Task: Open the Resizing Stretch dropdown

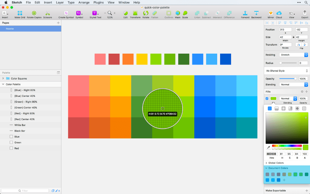Action: point(294,55)
